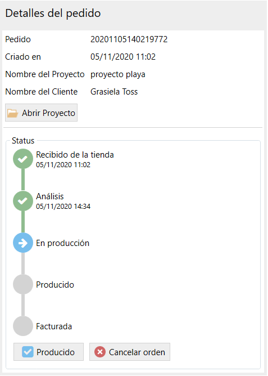This screenshot has width=268, height=376.
Task: Click the Criado en date 05/11/2020 11:02
Action: (x=123, y=57)
